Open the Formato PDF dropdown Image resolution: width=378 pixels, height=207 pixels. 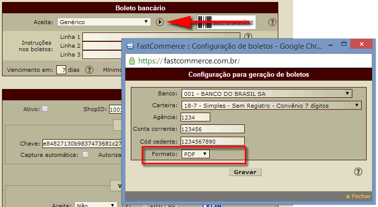coord(195,154)
